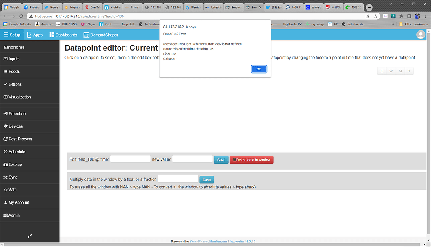431x247 pixels.
Task: Switch to weekly range using W
Action: click(391, 71)
